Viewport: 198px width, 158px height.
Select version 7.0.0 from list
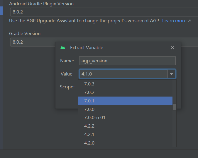(89, 109)
